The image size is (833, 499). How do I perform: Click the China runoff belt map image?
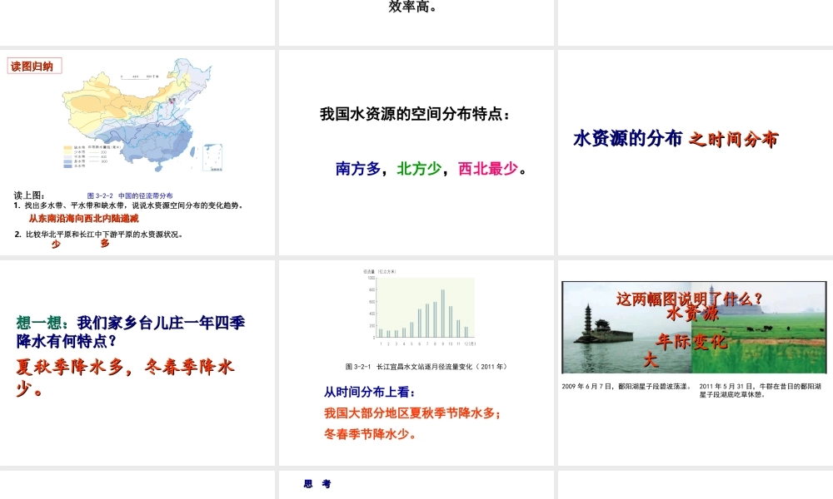142,115
